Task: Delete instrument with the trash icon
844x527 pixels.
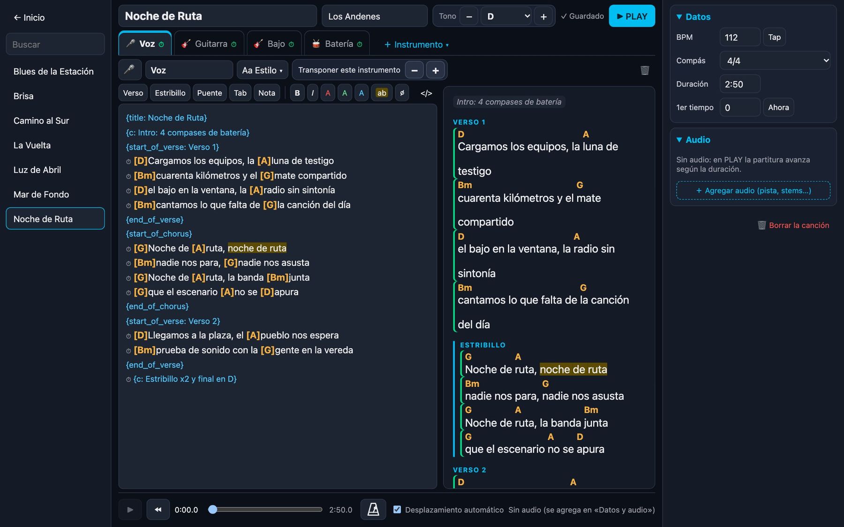Action: [645, 70]
